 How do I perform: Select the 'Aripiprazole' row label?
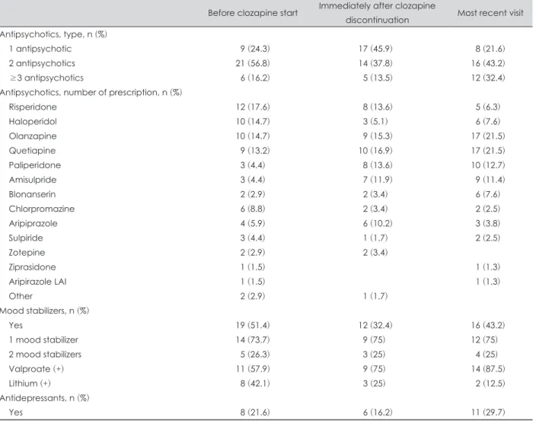point(33,224)
